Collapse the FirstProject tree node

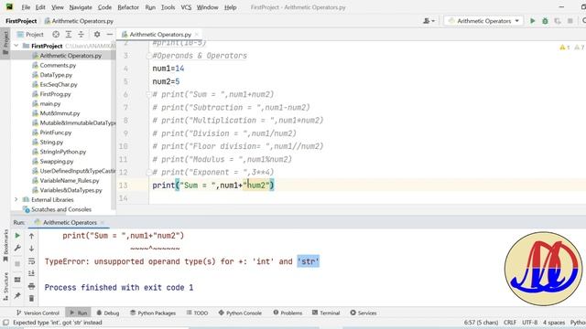point(16,46)
